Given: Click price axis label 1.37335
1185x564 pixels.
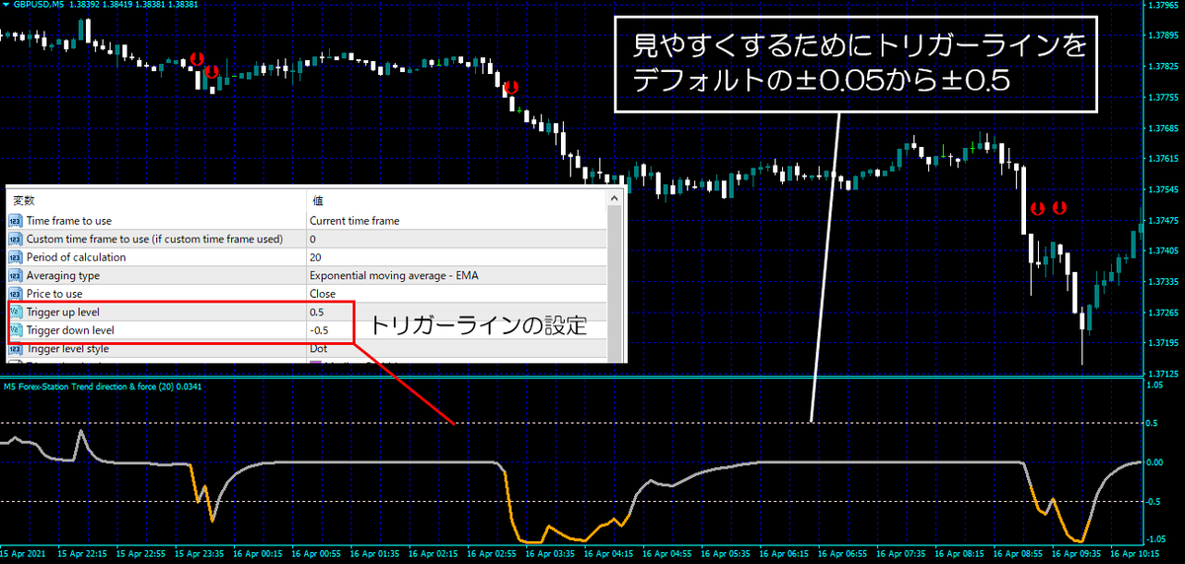Looking at the screenshot, I should tap(1165, 282).
